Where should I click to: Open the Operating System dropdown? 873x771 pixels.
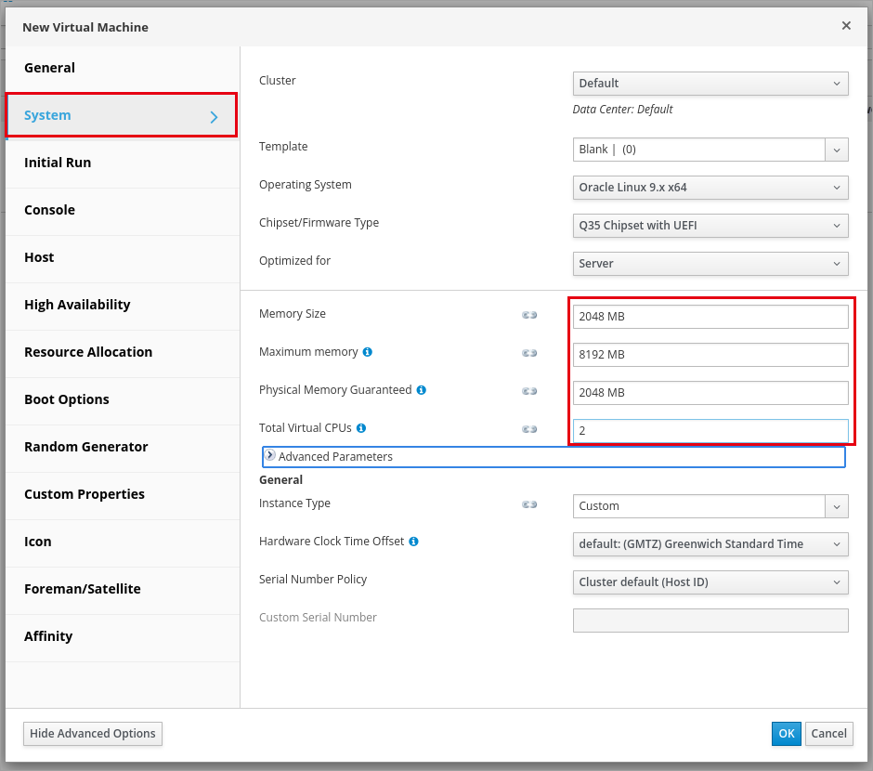(710, 188)
